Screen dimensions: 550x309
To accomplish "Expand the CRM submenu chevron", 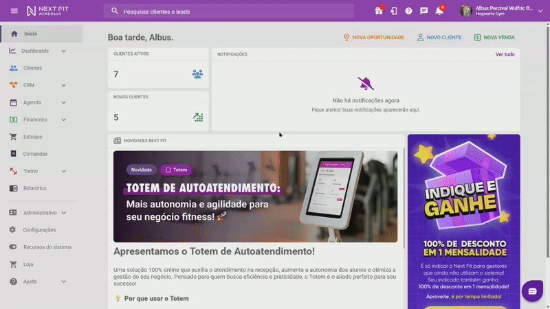I will pos(63,85).
